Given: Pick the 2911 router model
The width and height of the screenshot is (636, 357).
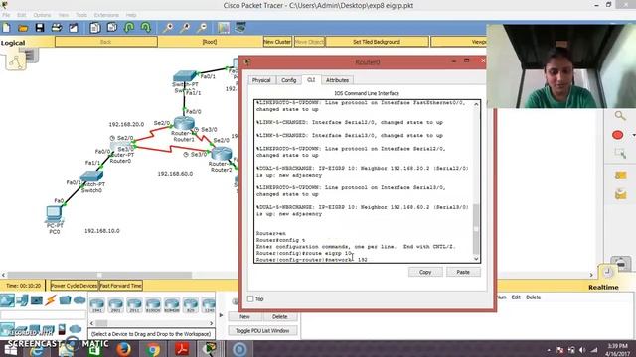Looking at the screenshot, I should [x=134, y=305].
